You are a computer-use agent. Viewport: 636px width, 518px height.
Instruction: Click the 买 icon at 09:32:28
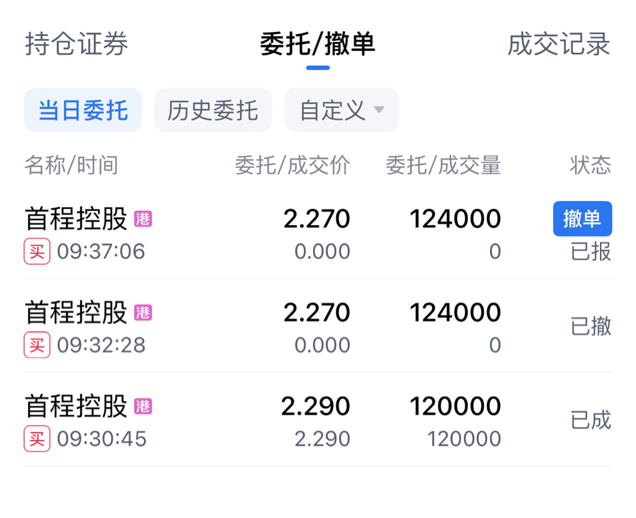[x=37, y=345]
